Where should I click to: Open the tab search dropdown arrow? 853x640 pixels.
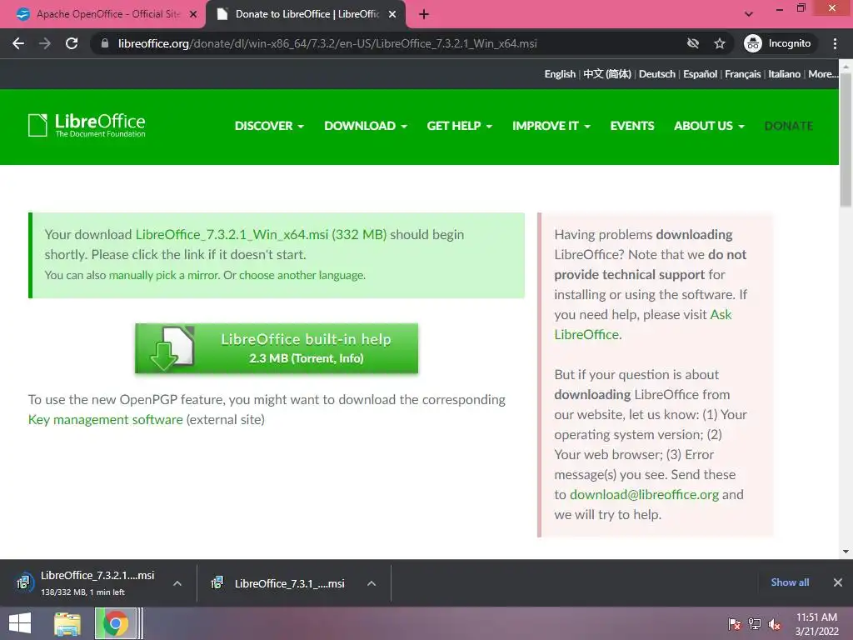coord(749,14)
